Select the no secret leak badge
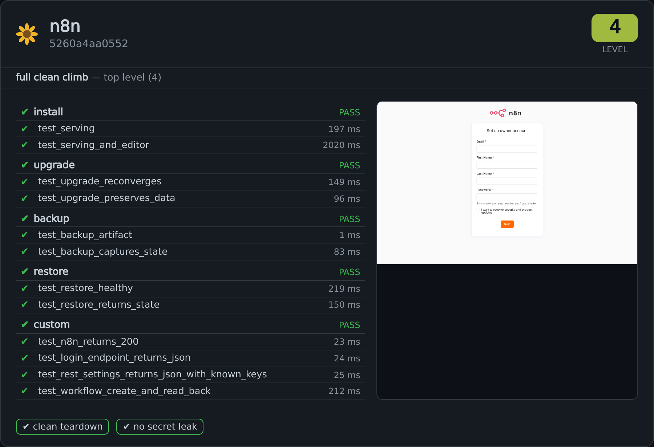The image size is (654, 447). 160,427
